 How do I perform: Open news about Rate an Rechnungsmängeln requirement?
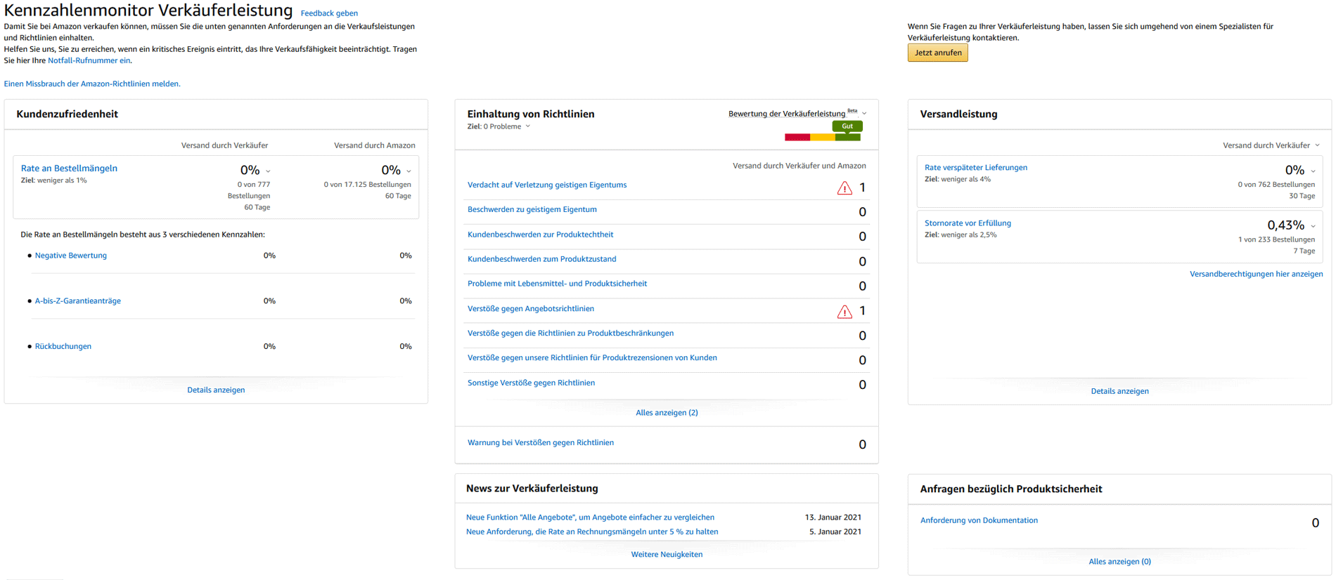point(592,532)
